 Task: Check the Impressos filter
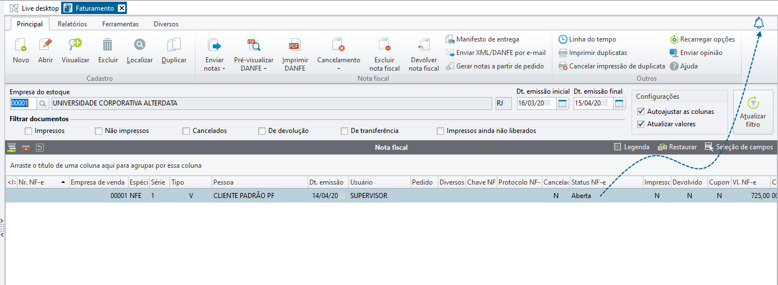[29, 131]
